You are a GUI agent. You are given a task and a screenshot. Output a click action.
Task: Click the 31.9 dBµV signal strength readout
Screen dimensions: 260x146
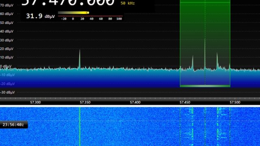point(41,16)
